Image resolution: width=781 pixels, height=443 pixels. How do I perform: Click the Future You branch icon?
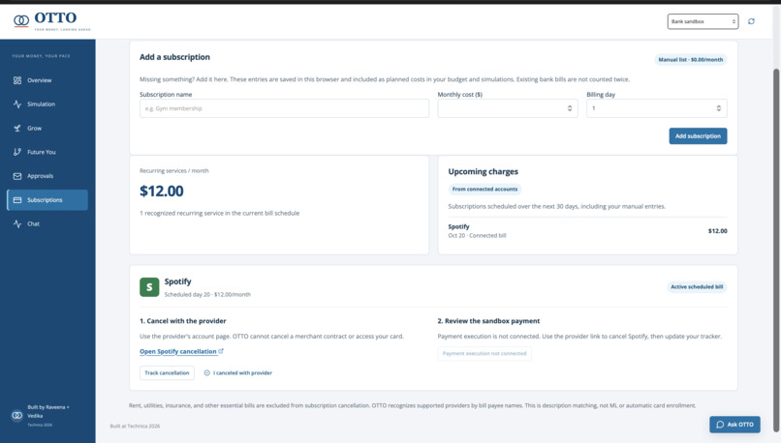click(17, 152)
